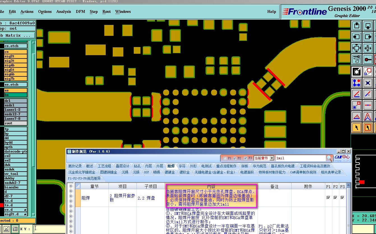
Task: Select the sig4b layer
Action: [15, 65]
